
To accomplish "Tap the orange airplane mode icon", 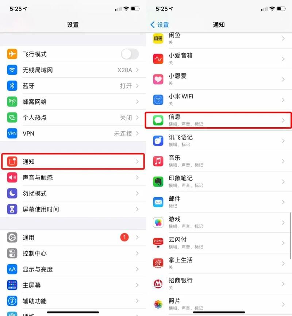I will pos(12,54).
